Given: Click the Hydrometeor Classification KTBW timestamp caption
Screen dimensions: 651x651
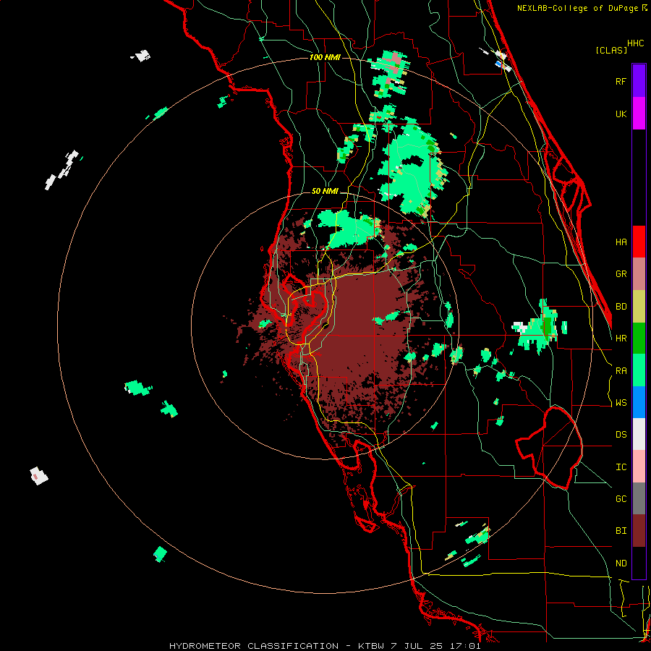Looking at the screenshot, I should tap(325, 646).
